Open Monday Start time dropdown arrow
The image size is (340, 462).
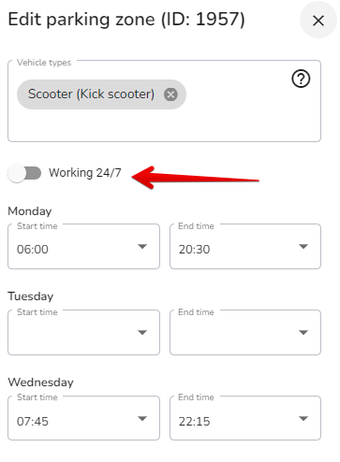pos(142,246)
